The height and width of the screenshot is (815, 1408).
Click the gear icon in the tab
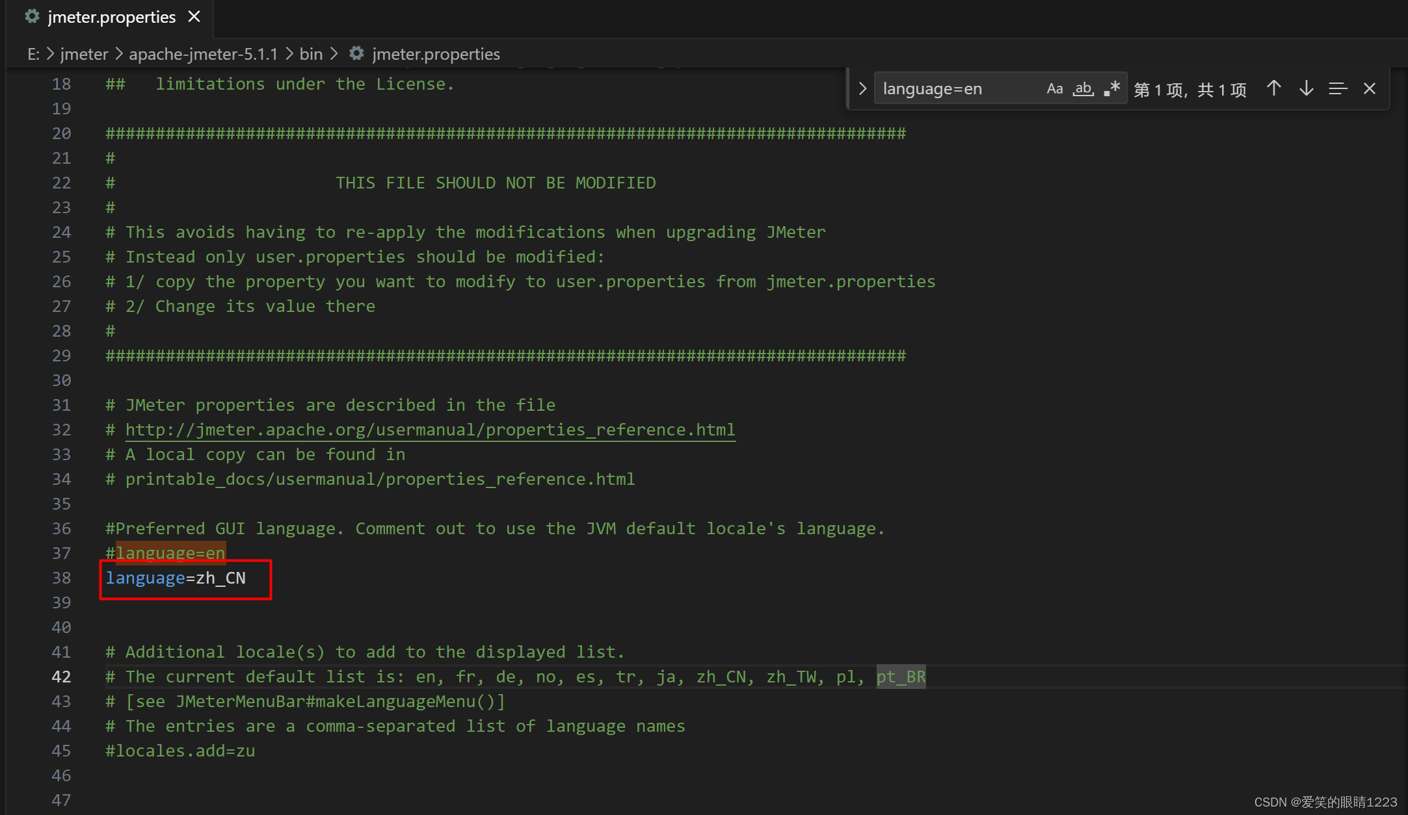tap(32, 17)
